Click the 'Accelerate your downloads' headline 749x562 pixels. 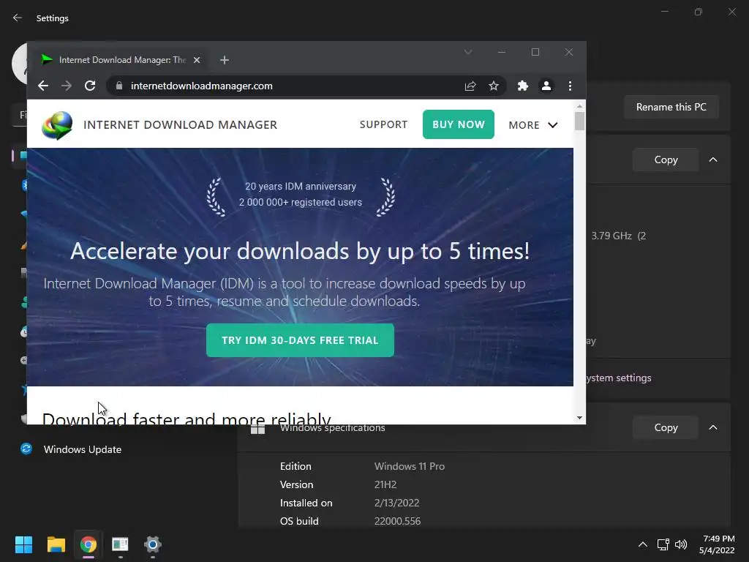click(x=300, y=251)
